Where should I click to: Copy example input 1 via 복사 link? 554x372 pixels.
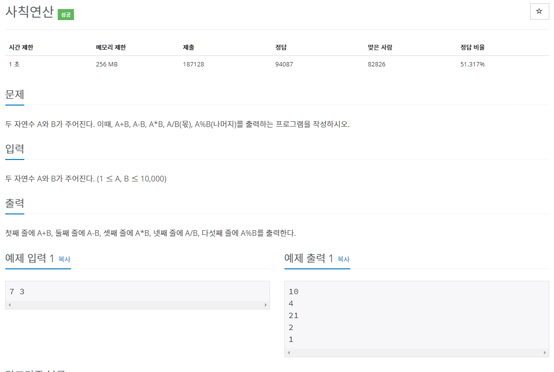click(64, 259)
